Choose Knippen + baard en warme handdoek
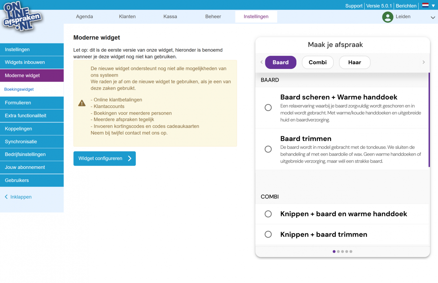This screenshot has width=438, height=283. tap(268, 214)
